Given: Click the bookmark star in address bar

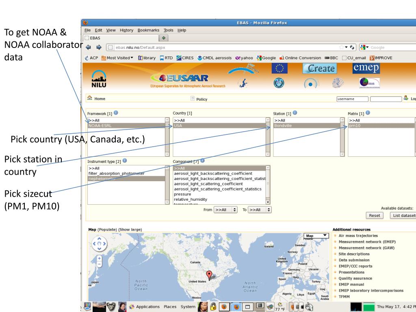Looking at the screenshot, I should pos(341,47).
